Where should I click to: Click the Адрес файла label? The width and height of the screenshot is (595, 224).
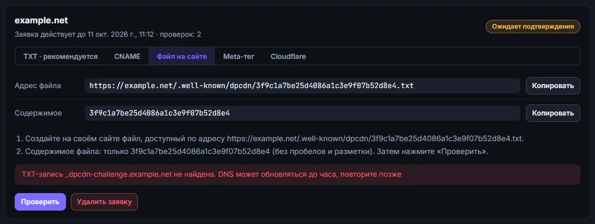click(x=37, y=86)
